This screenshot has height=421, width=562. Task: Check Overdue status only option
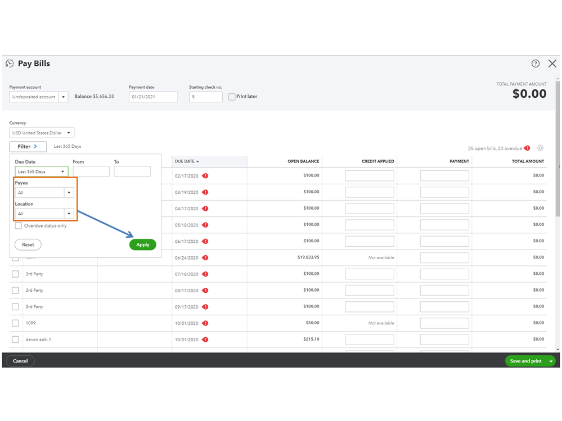(x=18, y=225)
